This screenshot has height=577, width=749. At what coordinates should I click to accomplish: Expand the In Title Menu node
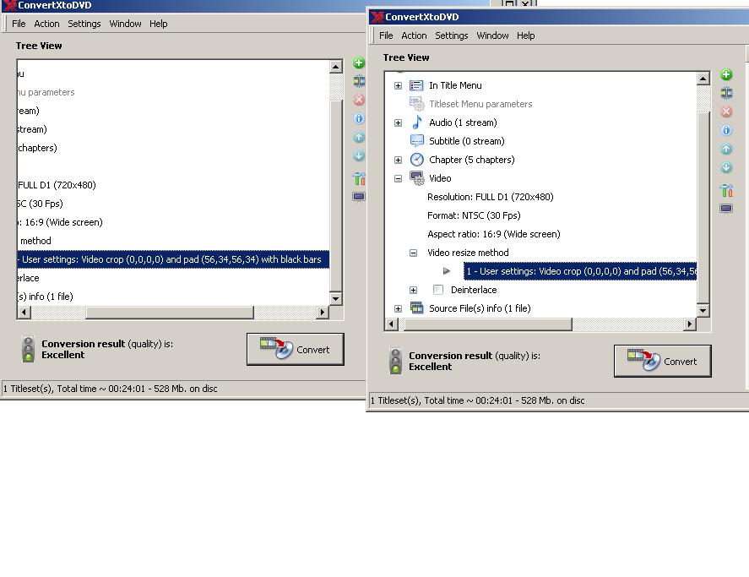[x=398, y=85]
